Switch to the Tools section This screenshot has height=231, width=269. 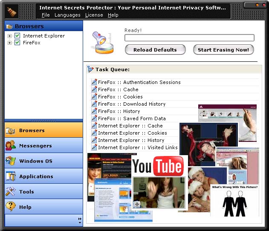point(44,191)
